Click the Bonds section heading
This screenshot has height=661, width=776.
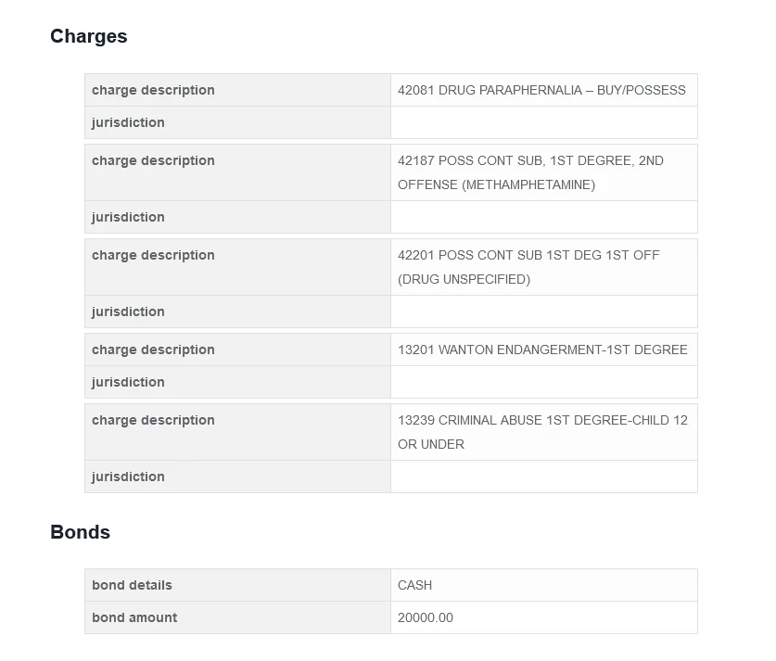click(x=81, y=532)
